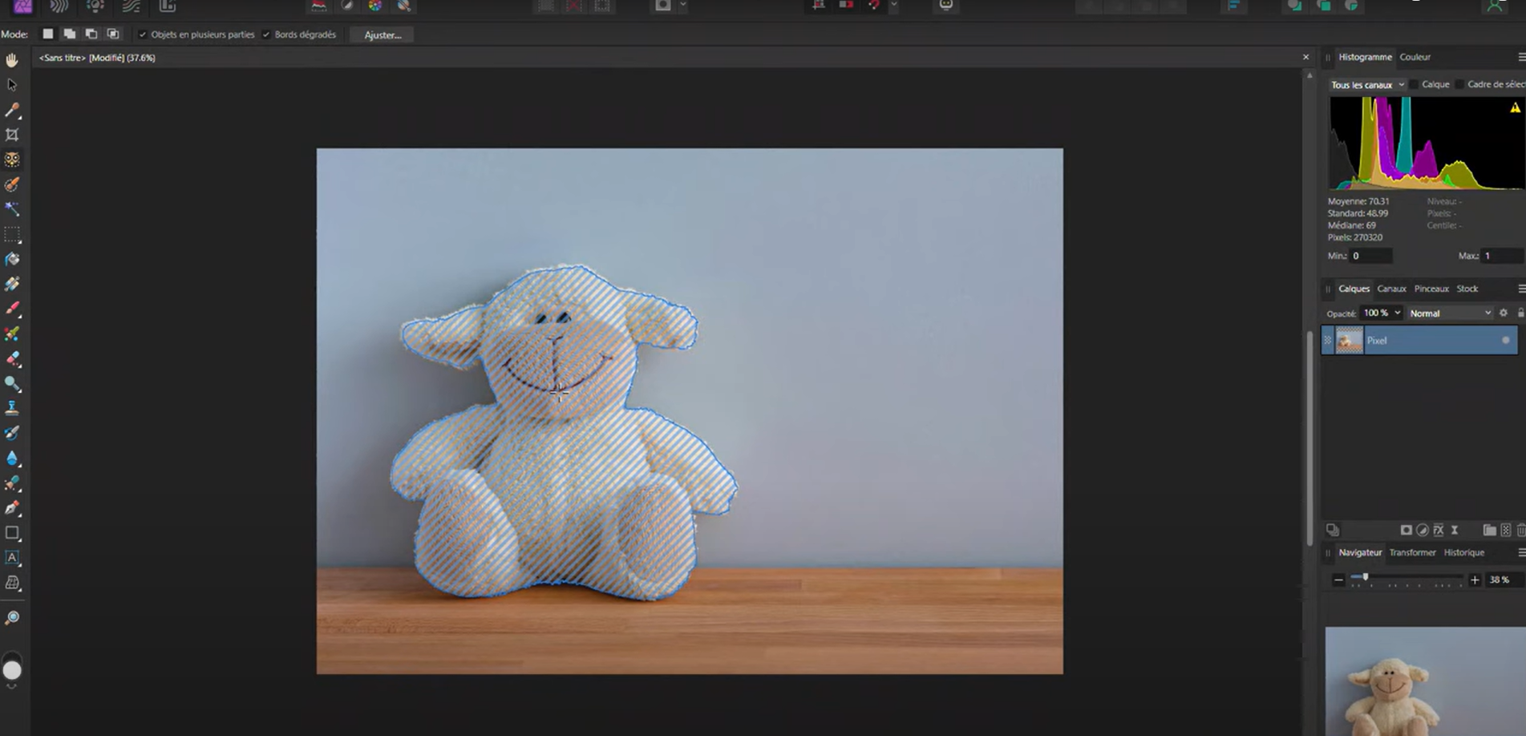Select the Rectangle shape tool
The width and height of the screenshot is (1526, 736).
[x=12, y=533]
